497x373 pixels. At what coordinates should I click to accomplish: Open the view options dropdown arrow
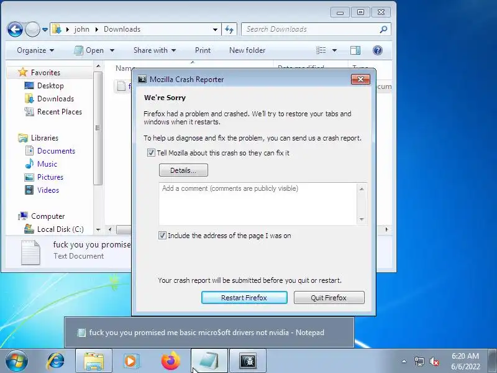(334, 50)
